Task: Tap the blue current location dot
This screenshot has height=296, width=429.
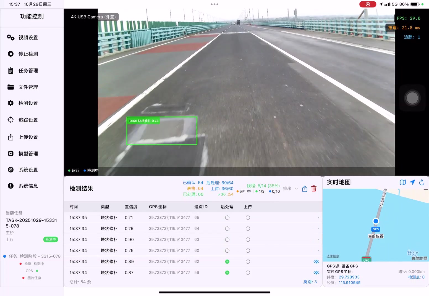Action: coord(376,221)
